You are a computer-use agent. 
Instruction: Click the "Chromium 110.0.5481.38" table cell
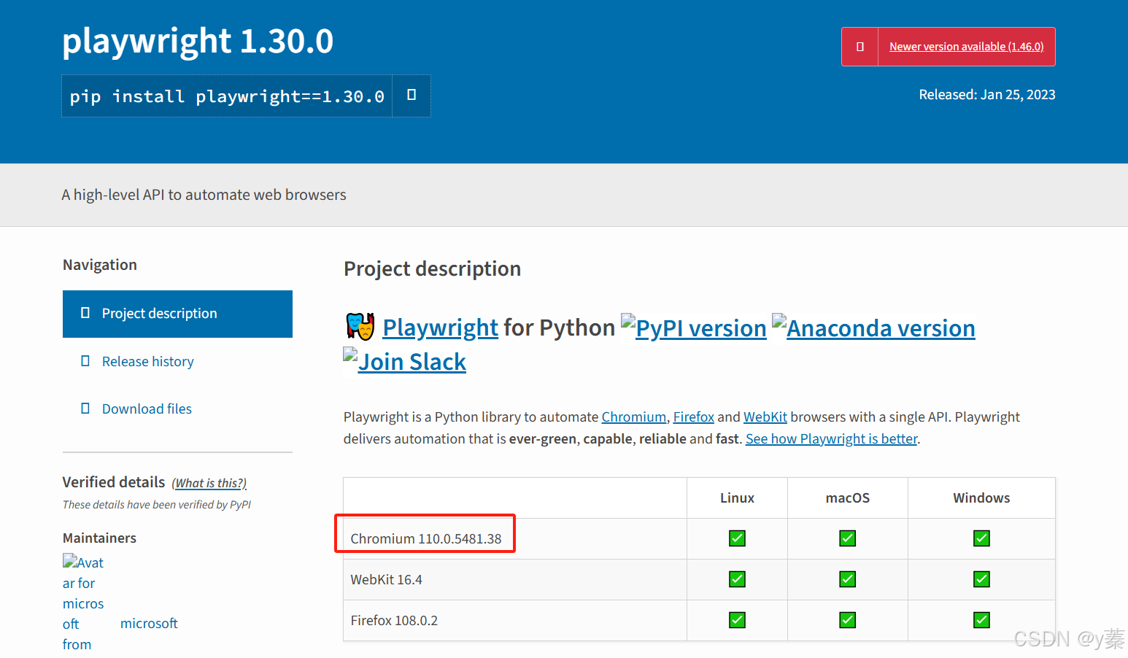(x=515, y=538)
